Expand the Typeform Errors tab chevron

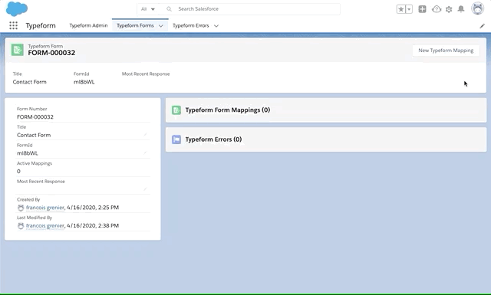216,25
